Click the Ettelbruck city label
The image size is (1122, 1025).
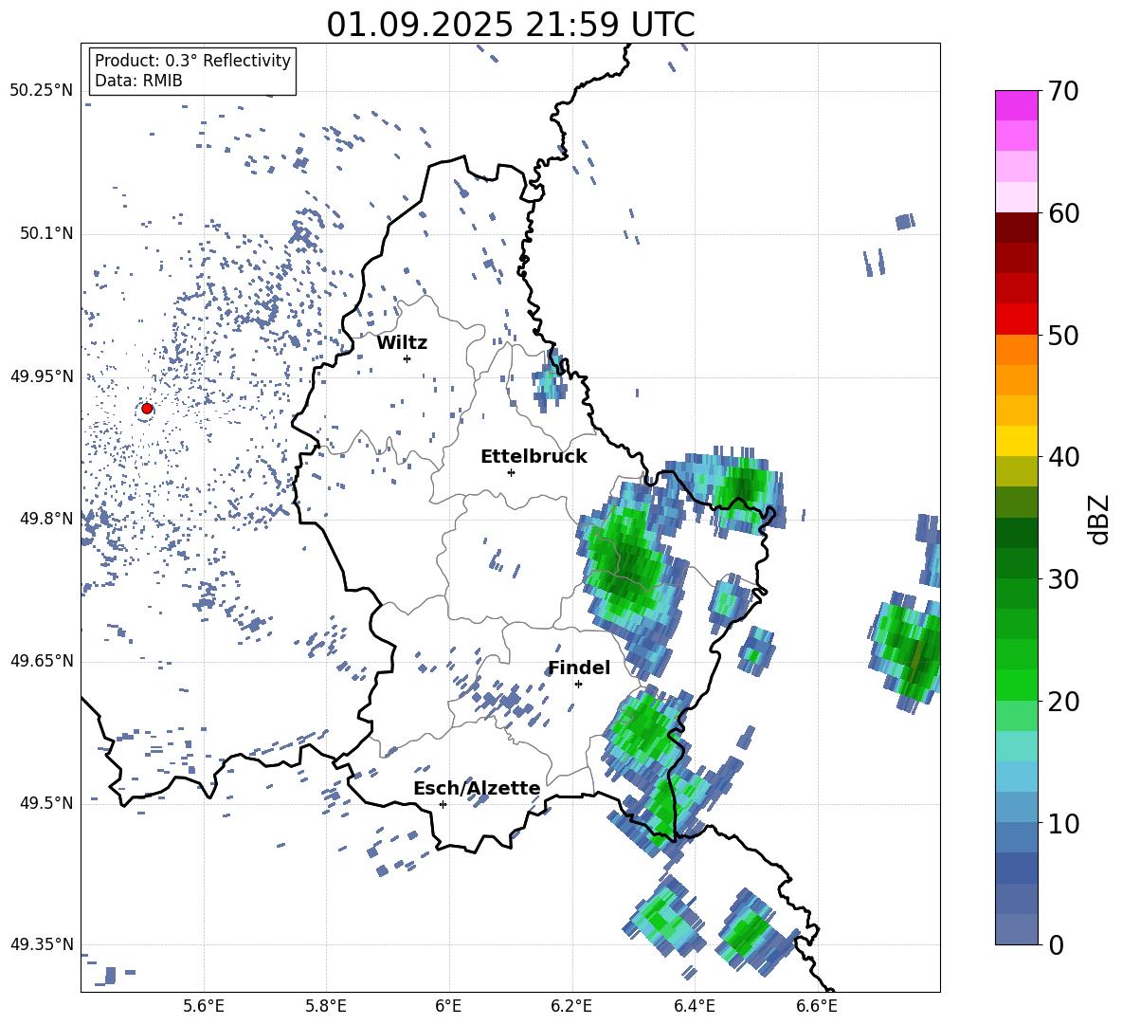[x=534, y=457]
